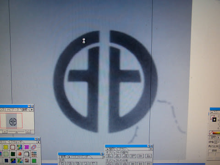Screen dimensions: 220x165
Task: Open the Align panel flyout menu arrow
Action: [151, 149]
